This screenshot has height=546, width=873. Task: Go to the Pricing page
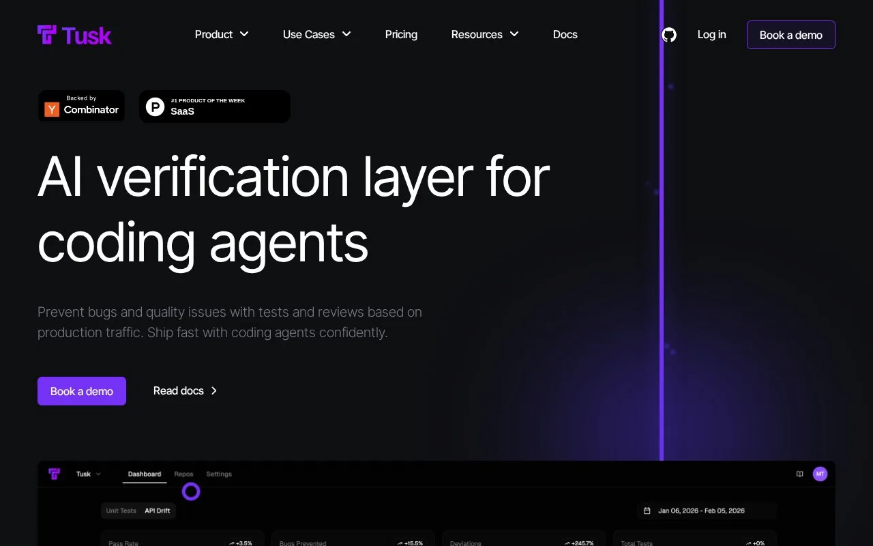click(x=401, y=34)
